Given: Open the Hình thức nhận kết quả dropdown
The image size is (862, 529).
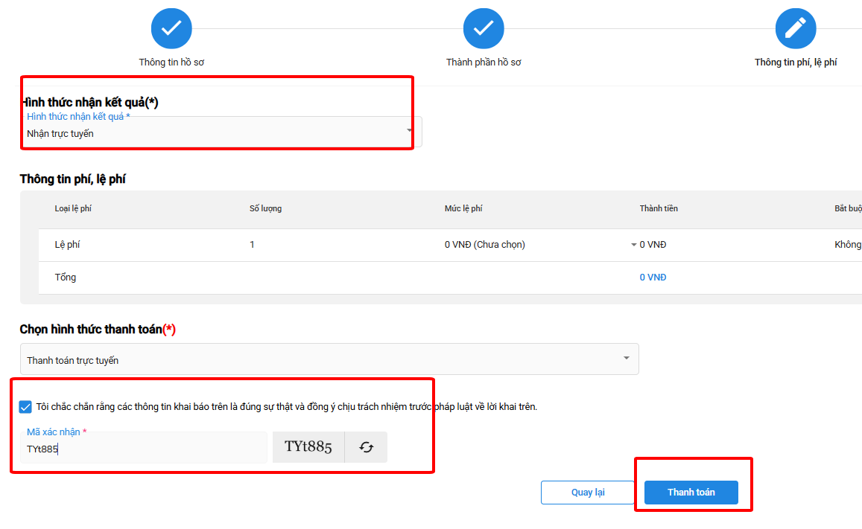Looking at the screenshot, I should [x=221, y=132].
